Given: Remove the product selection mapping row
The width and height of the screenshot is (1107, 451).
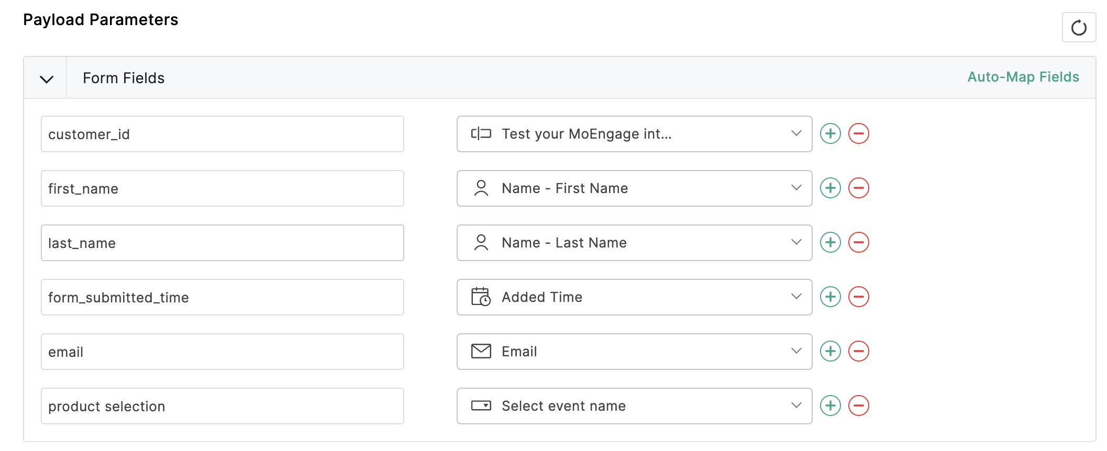Looking at the screenshot, I should [858, 406].
